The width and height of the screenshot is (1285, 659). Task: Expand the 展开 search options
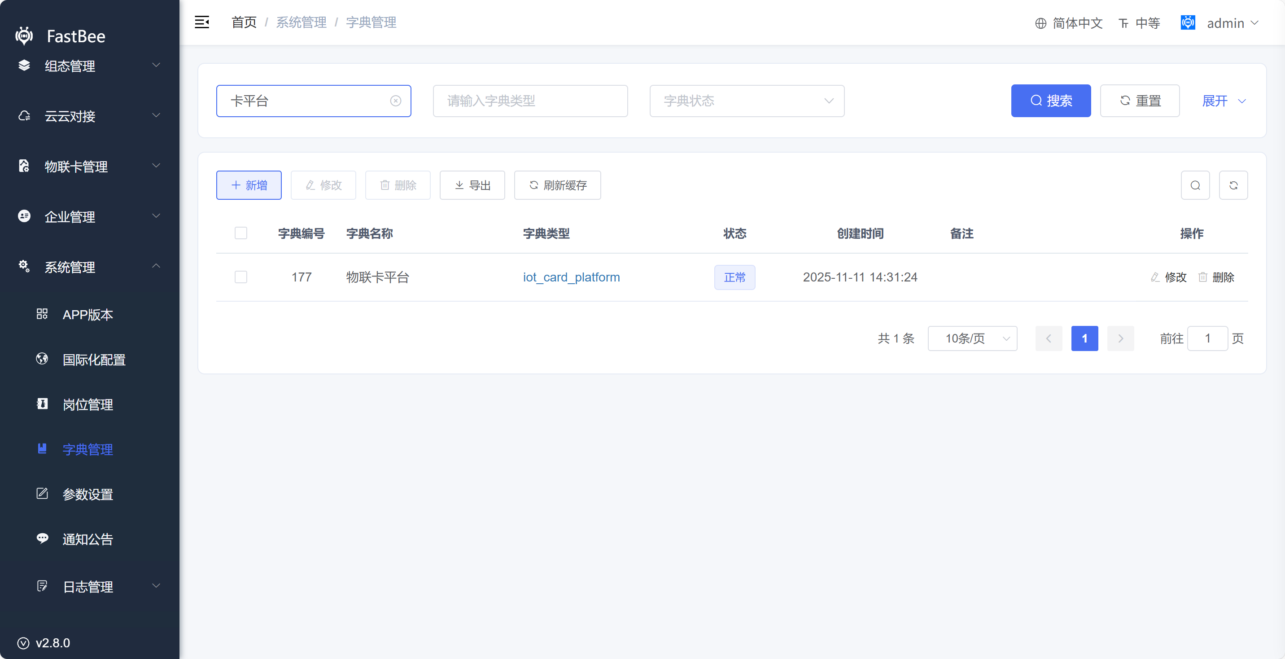1224,101
